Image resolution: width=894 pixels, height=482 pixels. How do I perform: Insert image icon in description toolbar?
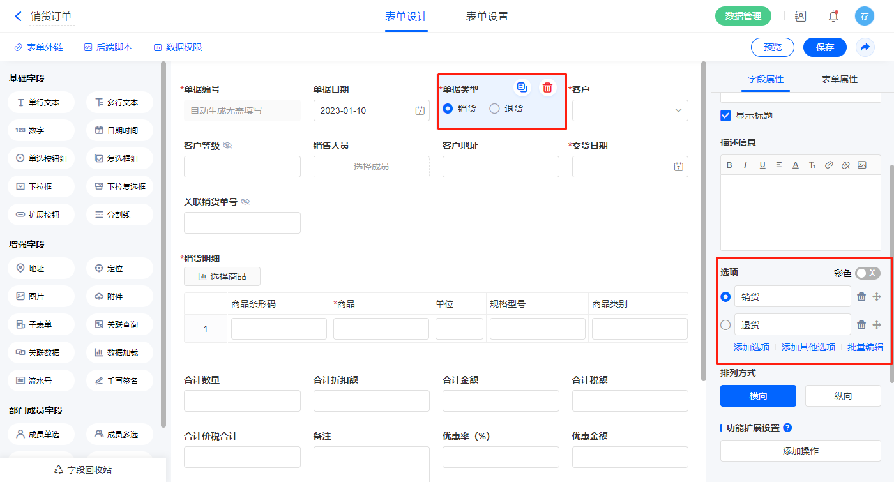click(x=862, y=165)
